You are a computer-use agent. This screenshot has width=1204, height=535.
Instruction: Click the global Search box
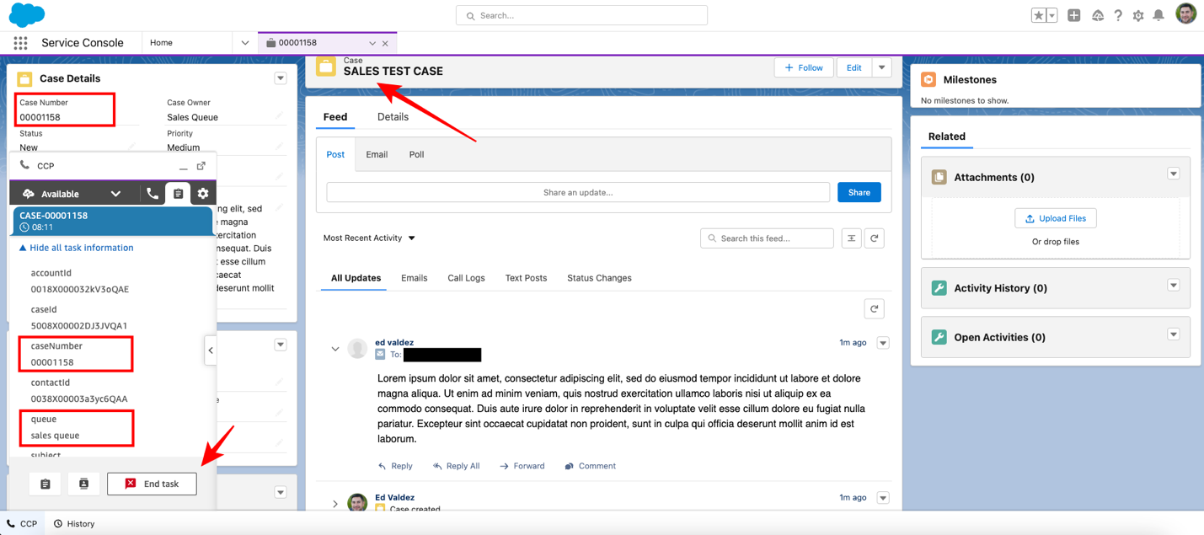coord(581,15)
